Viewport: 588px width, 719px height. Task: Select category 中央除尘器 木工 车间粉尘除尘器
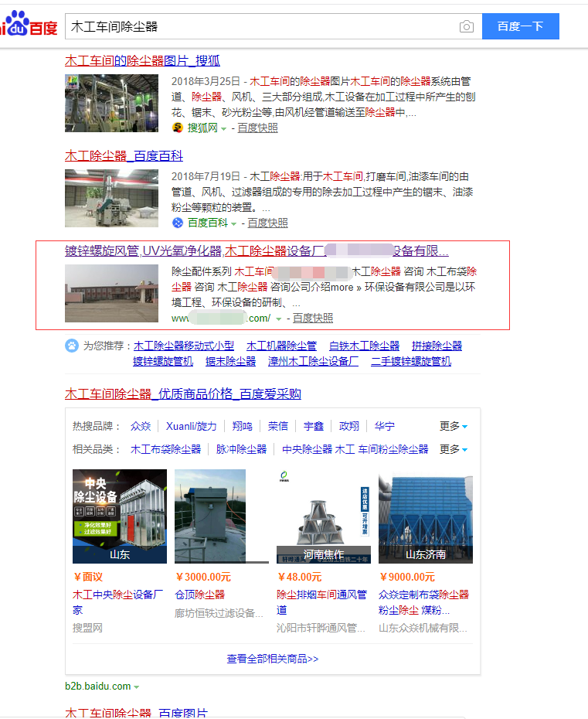pyautogui.click(x=355, y=449)
